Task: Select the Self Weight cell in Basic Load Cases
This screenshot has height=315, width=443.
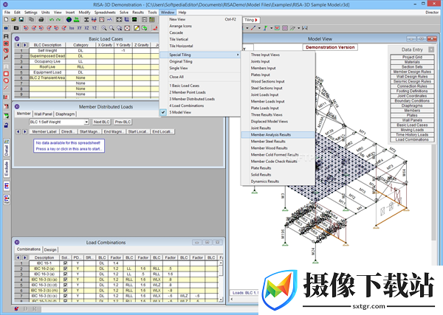Action: [x=47, y=50]
